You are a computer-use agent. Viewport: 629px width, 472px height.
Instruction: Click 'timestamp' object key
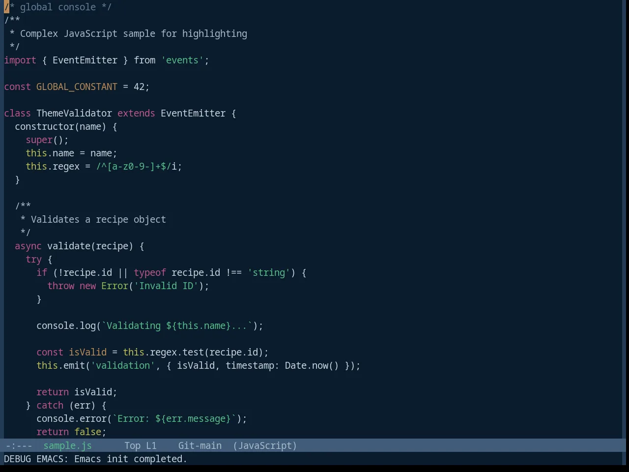pos(250,365)
